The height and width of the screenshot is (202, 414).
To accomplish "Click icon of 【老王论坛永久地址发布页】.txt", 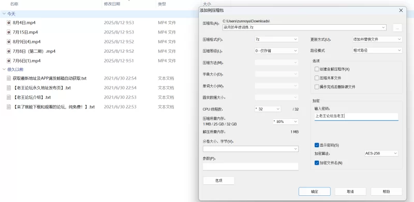I will (9, 88).
